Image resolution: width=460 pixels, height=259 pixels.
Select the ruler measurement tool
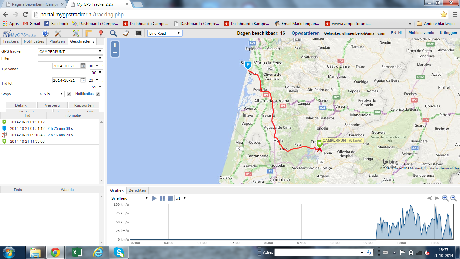(89, 33)
